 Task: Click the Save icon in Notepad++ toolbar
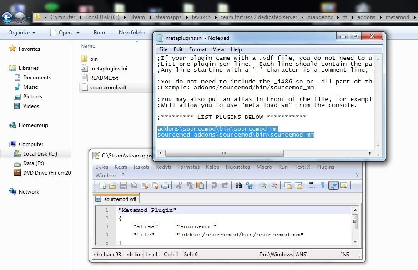click(x=123, y=185)
